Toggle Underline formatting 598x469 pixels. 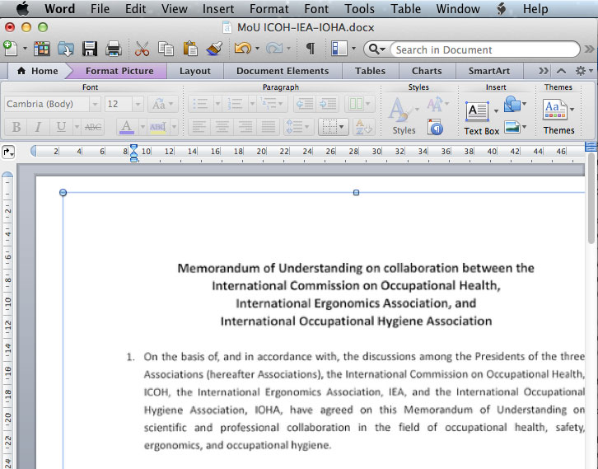[61, 127]
